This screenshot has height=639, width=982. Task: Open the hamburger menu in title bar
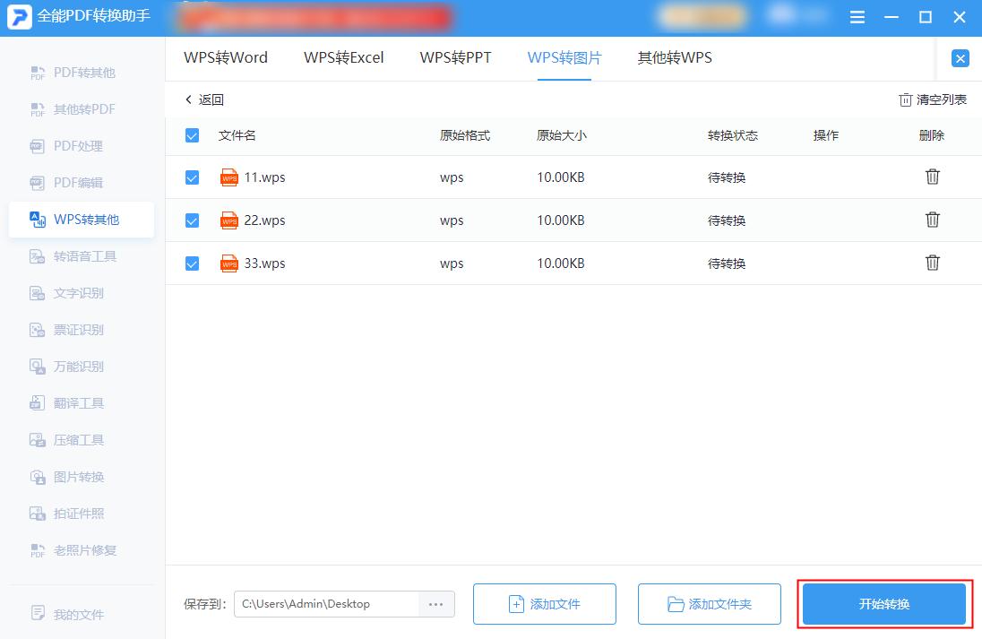[x=857, y=16]
